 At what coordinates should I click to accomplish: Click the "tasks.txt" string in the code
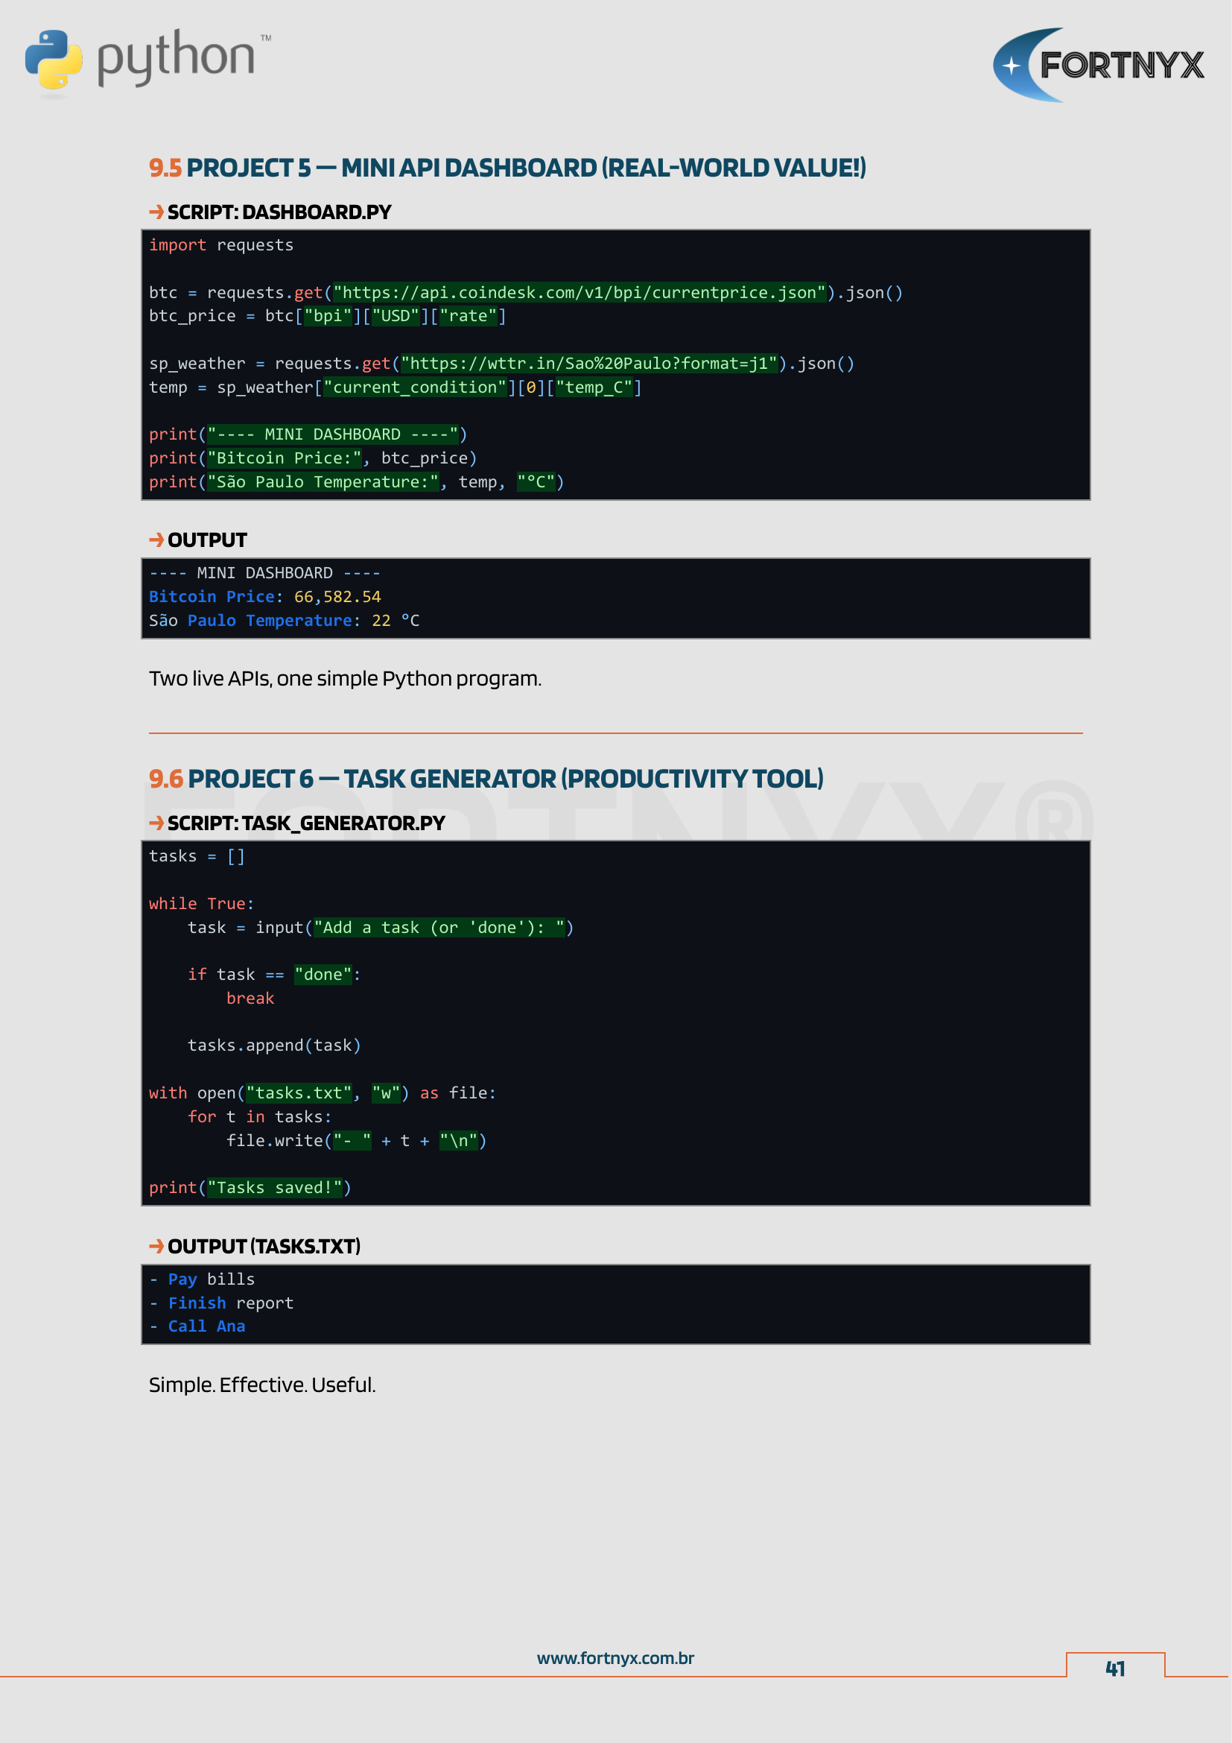point(298,1093)
